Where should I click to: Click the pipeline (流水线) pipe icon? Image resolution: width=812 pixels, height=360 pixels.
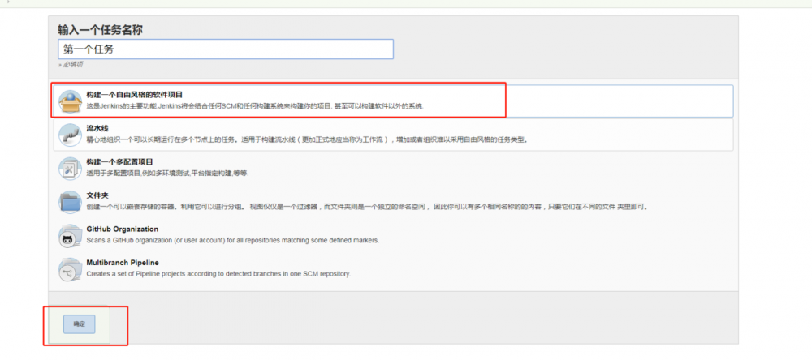click(70, 135)
